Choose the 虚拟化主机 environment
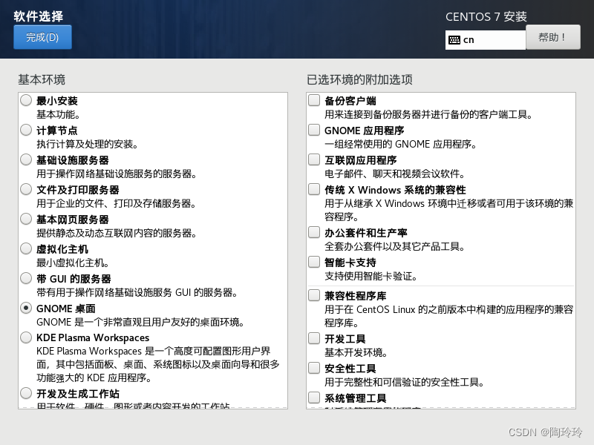Screen dimensions: 594x445 point(26,248)
